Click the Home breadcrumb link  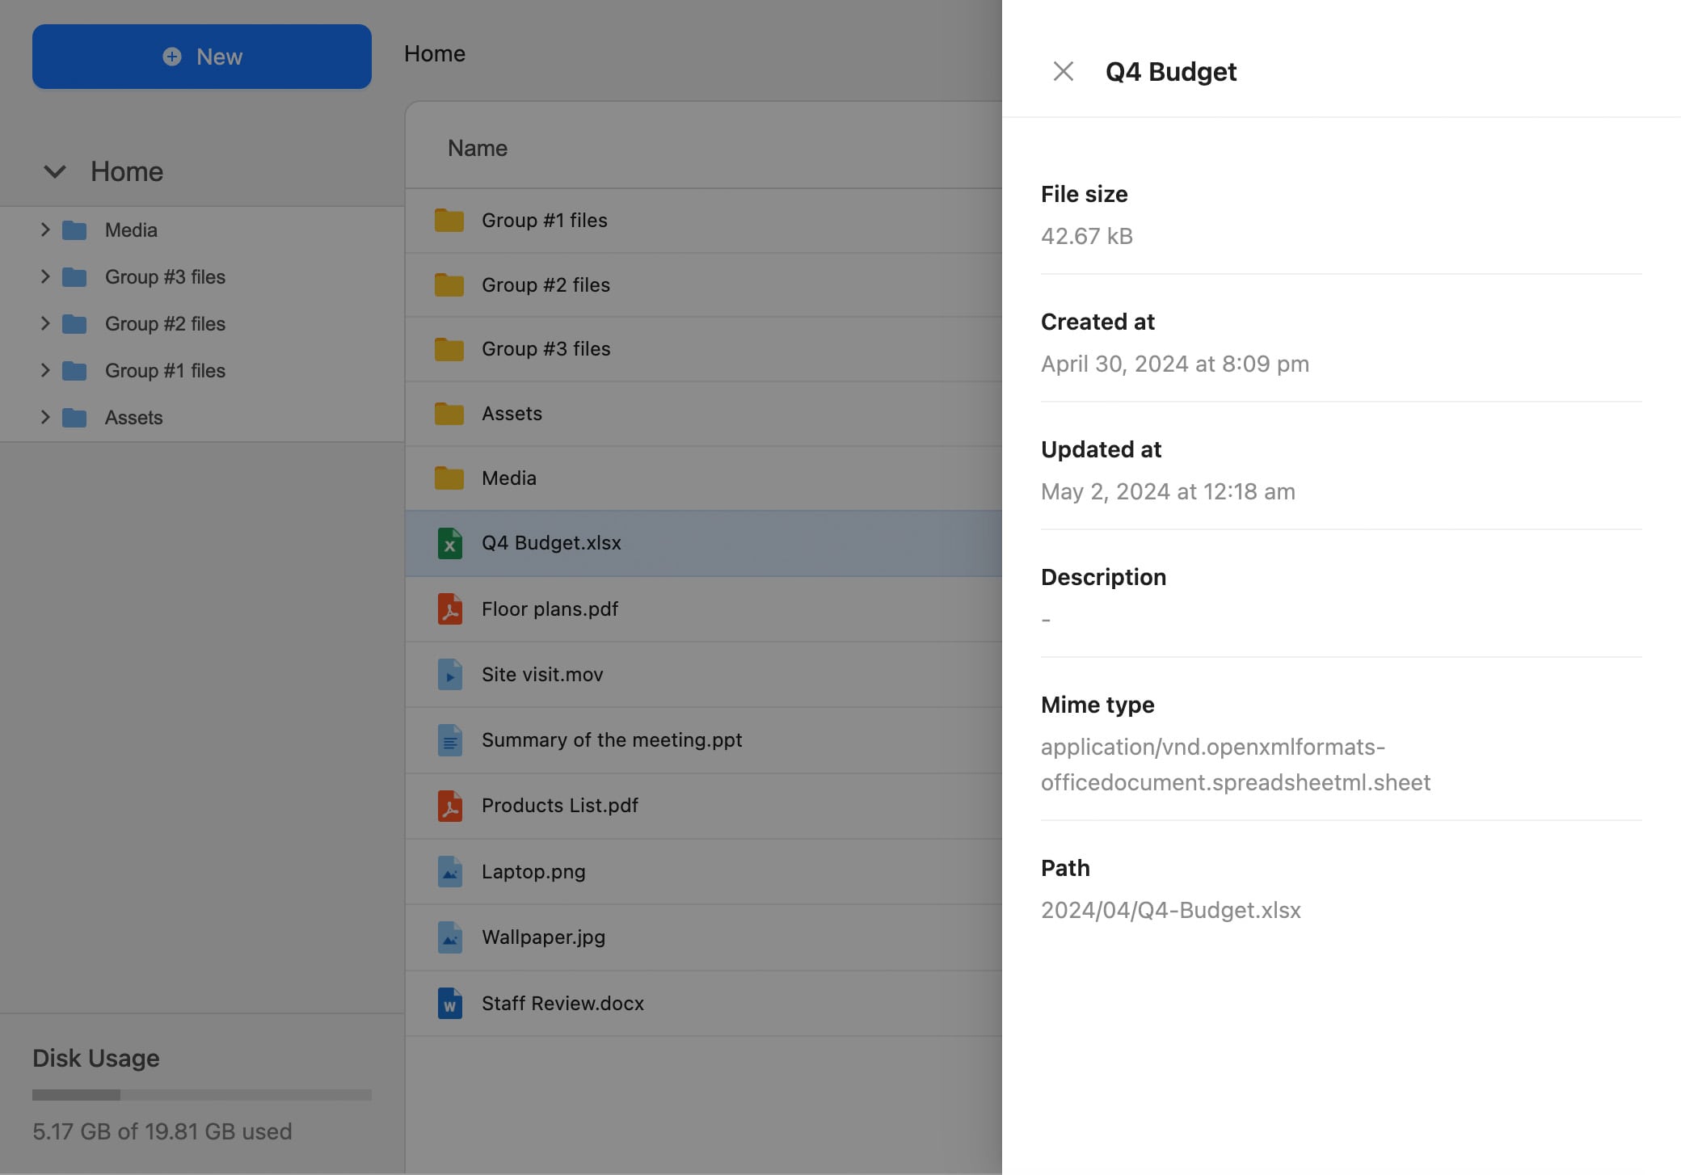coord(434,53)
